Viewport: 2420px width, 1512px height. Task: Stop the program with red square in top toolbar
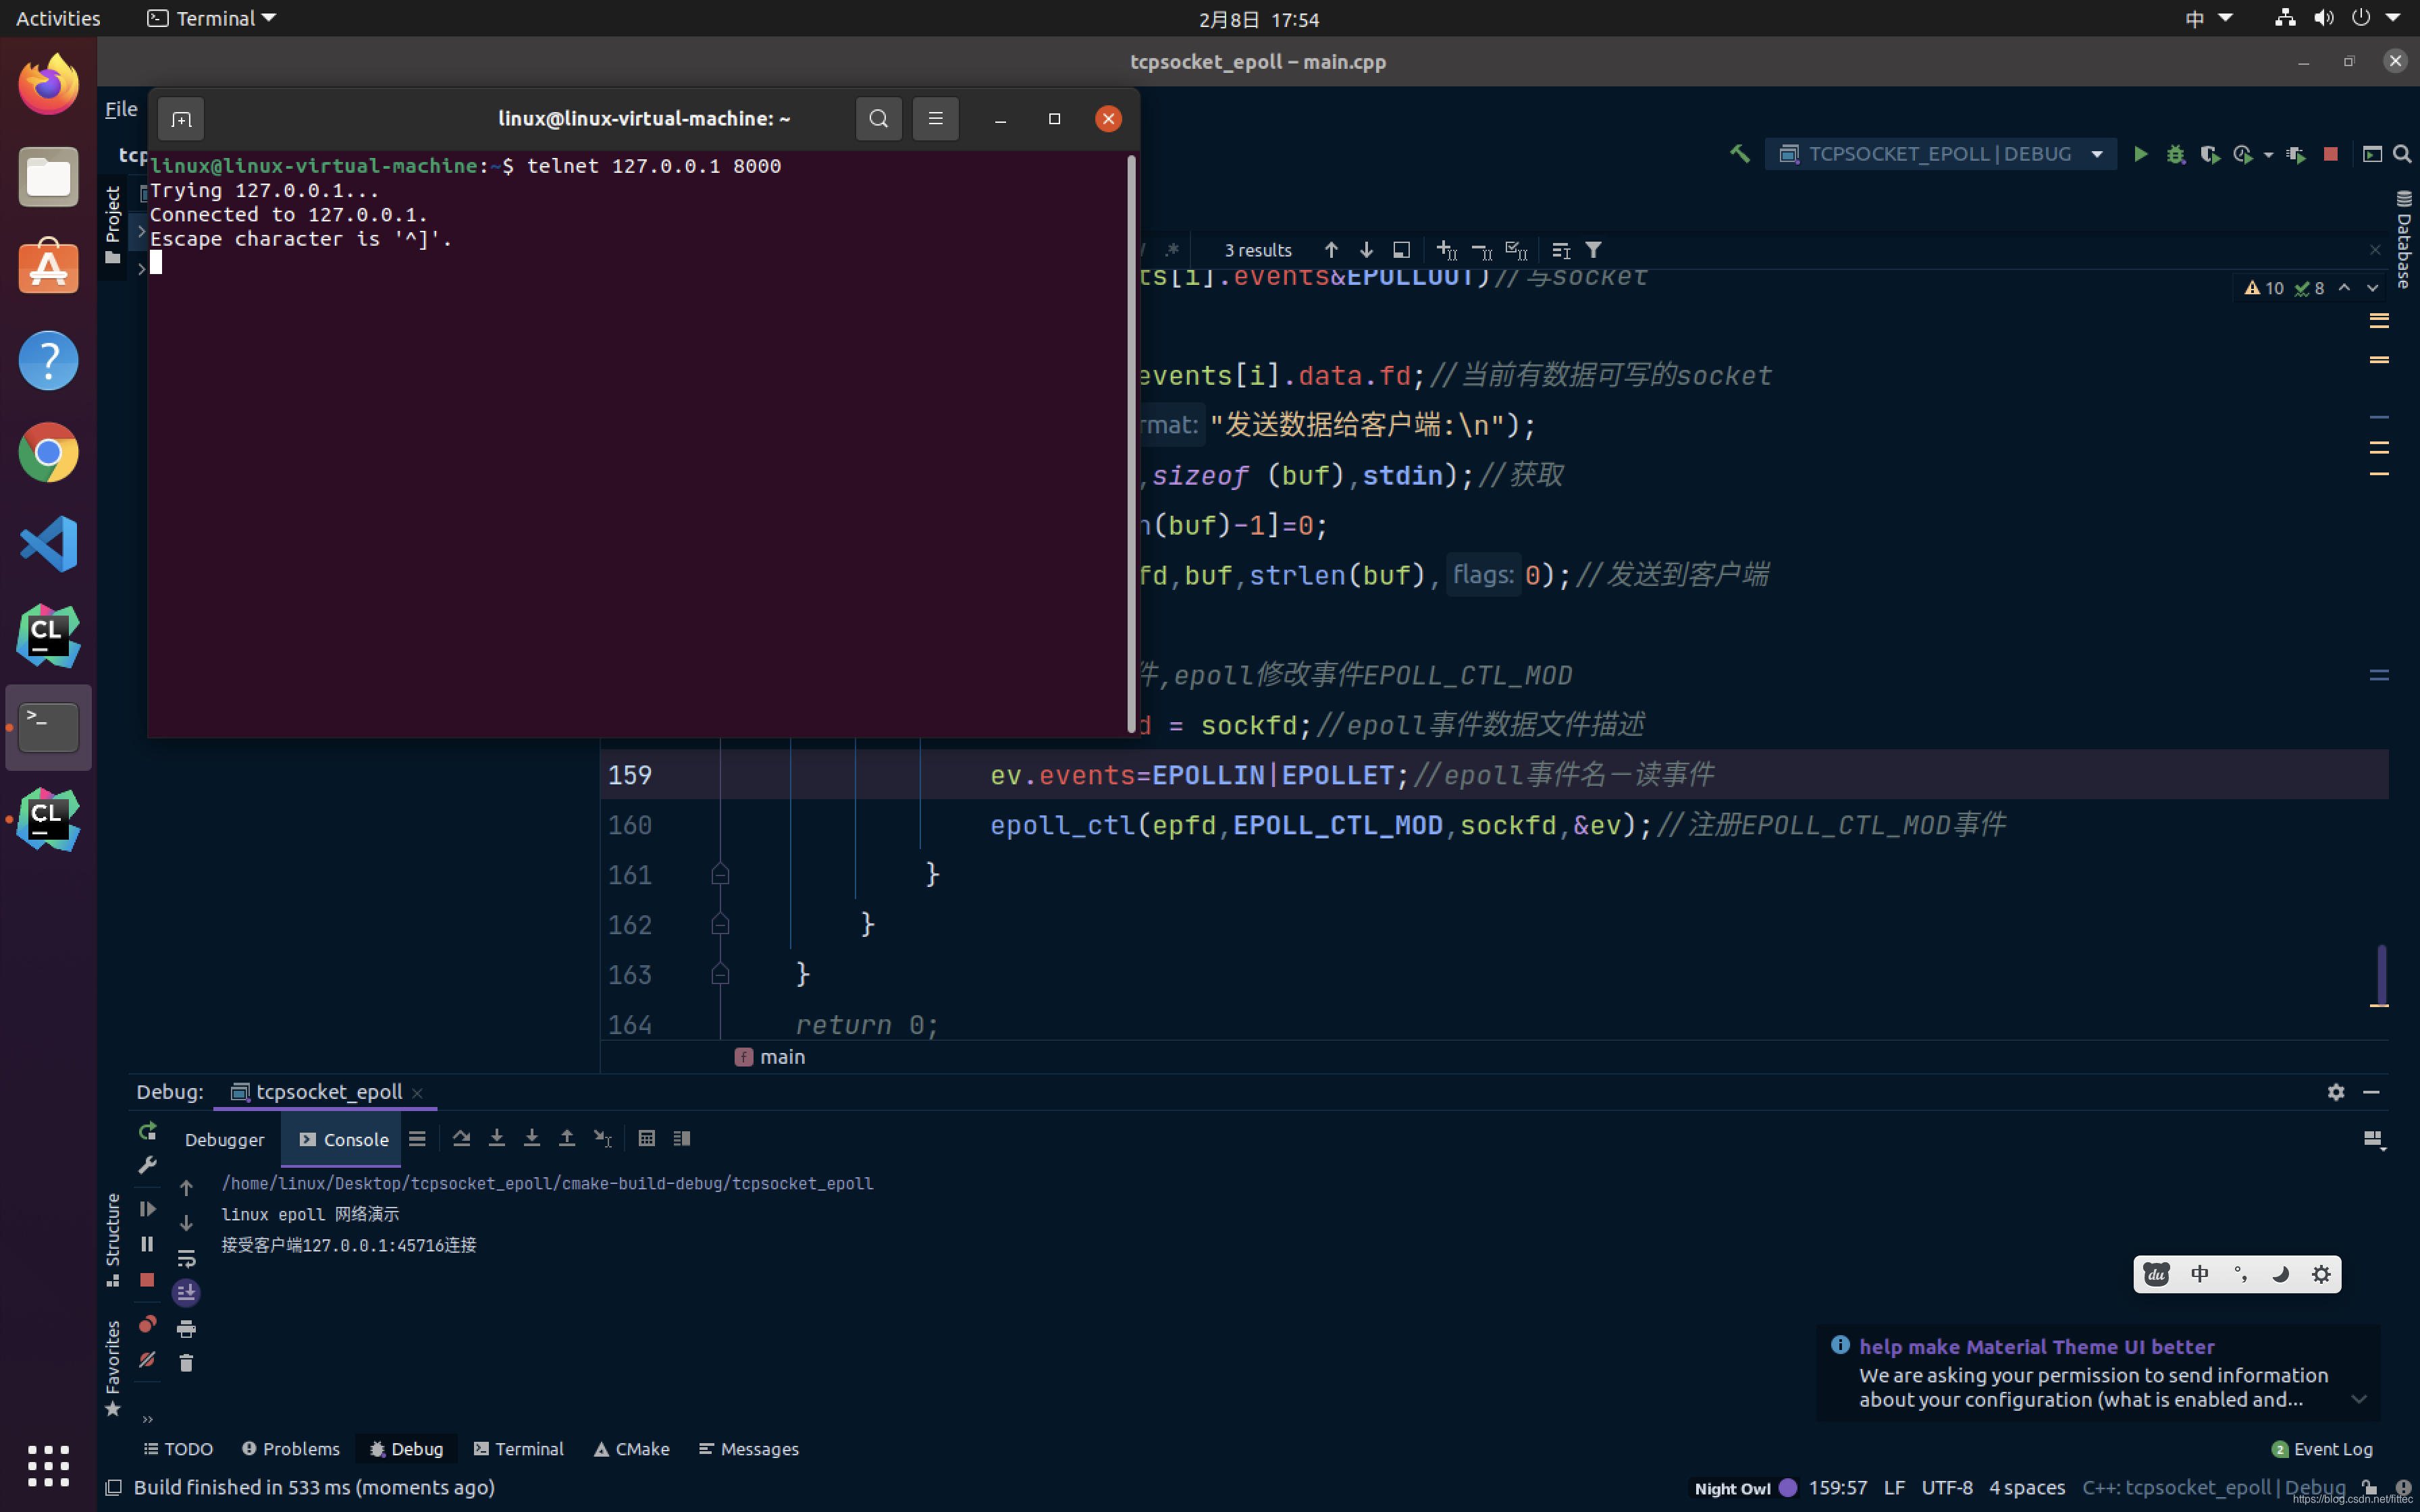2330,154
